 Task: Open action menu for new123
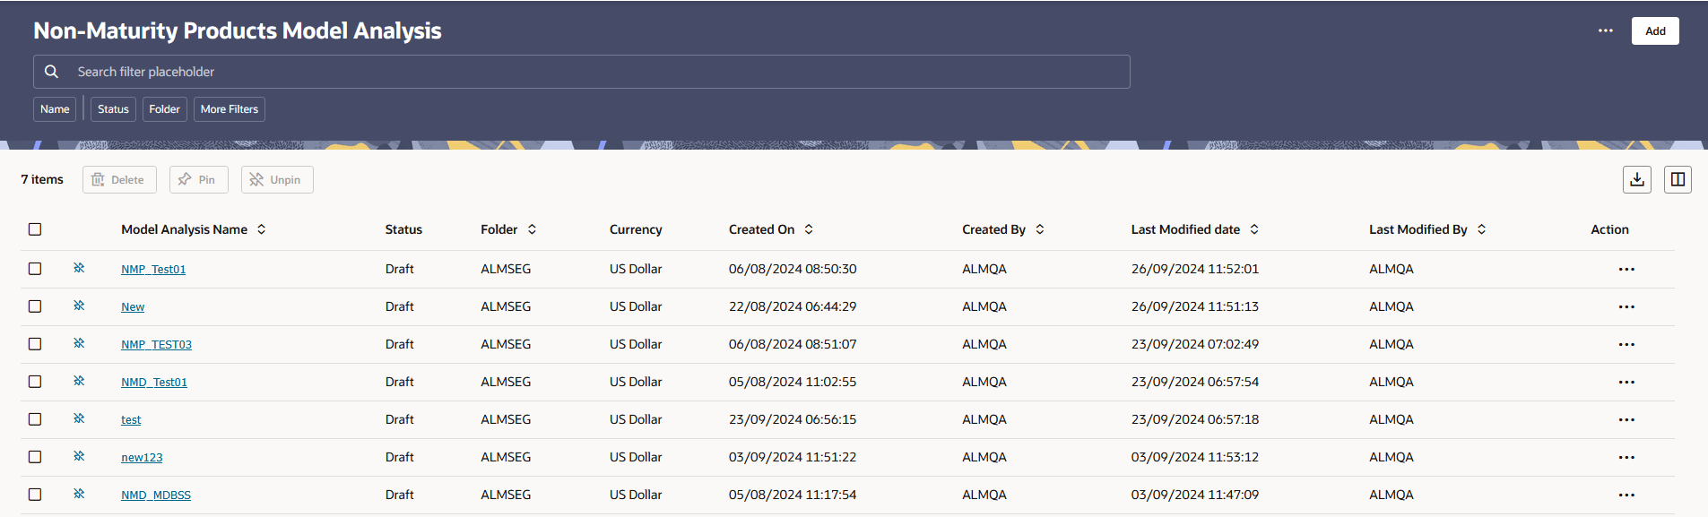point(1626,457)
